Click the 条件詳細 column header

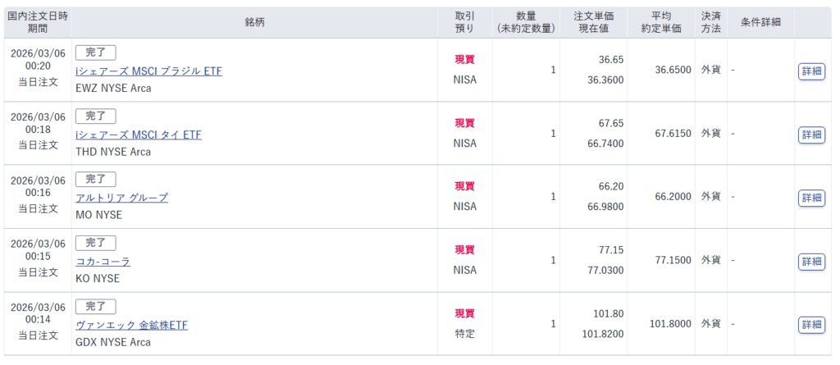tap(760, 22)
